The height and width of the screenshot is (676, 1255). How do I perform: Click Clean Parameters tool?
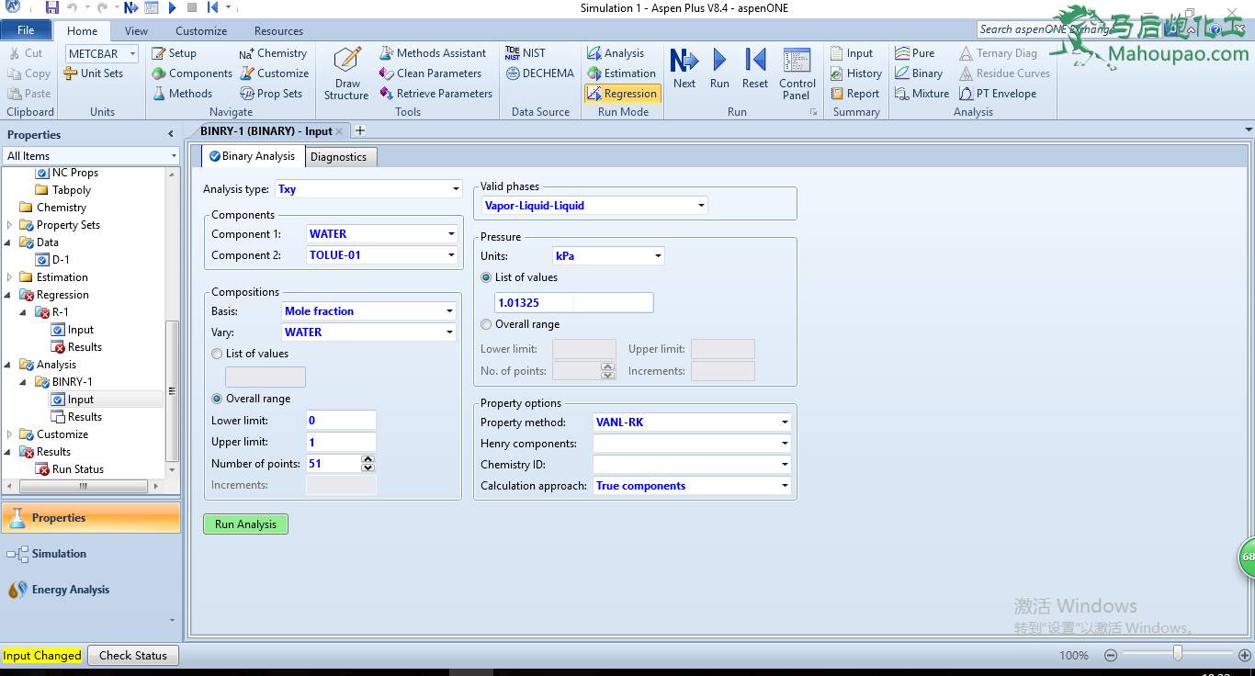point(430,73)
